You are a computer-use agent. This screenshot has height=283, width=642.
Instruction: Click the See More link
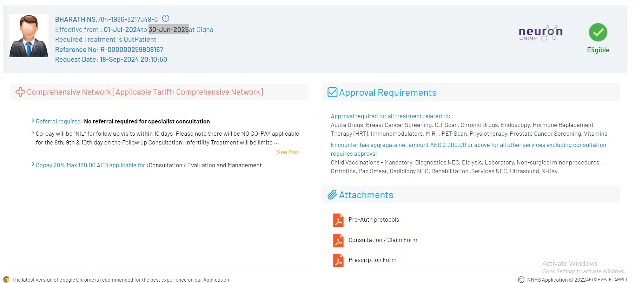(288, 152)
